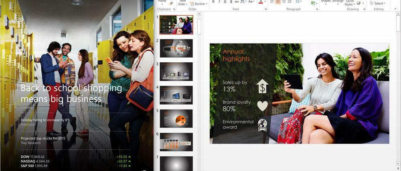Toggle Text Shadow formatting
Viewport: 401px width, 171px height.
[x=231, y=2]
